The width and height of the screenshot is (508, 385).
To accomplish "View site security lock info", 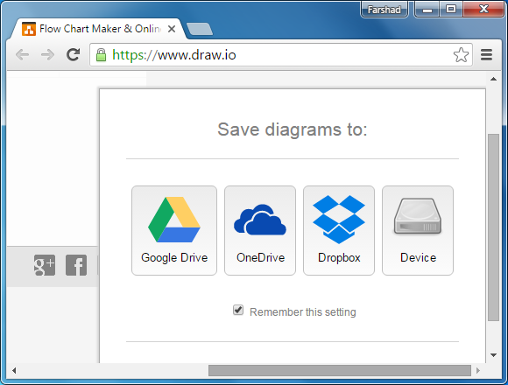I will click(x=101, y=55).
